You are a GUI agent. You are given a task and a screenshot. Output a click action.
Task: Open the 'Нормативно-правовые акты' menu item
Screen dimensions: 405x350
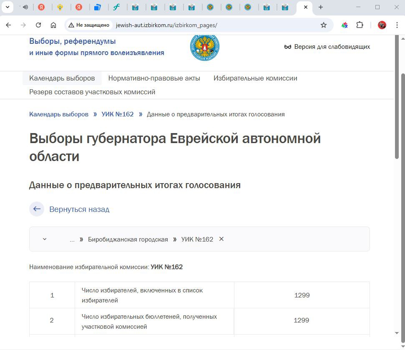[x=154, y=78]
